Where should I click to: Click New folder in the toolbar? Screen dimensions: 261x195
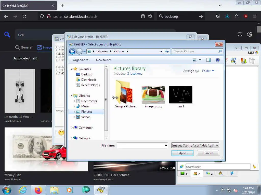103,60
